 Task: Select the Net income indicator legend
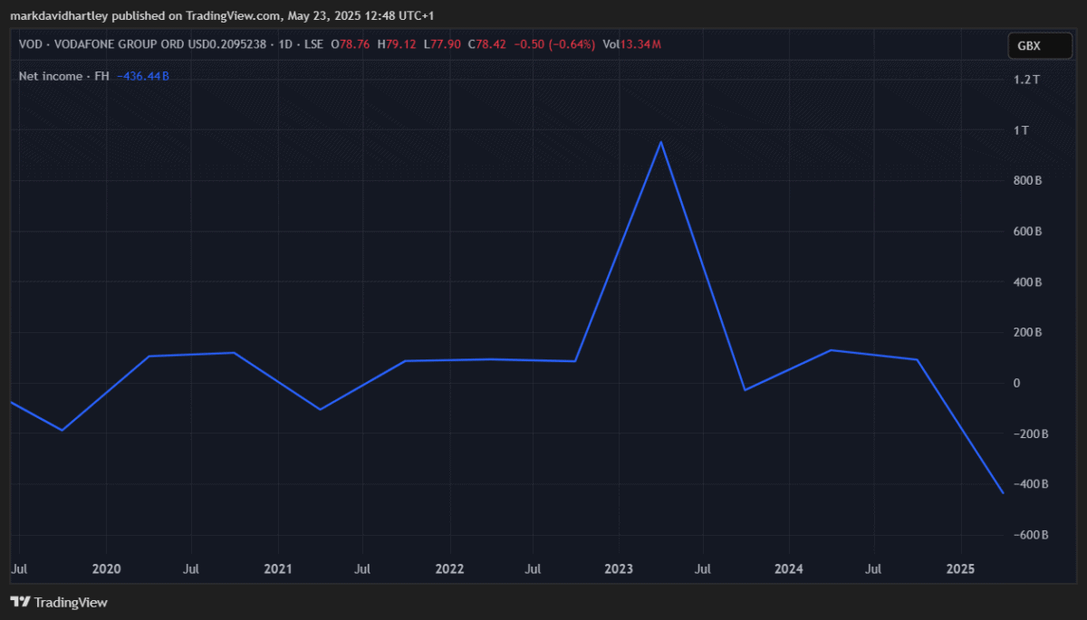[x=63, y=76]
